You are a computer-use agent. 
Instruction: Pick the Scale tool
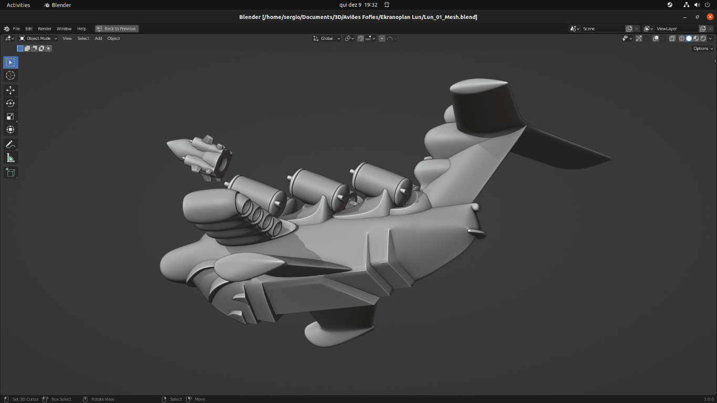click(11, 116)
